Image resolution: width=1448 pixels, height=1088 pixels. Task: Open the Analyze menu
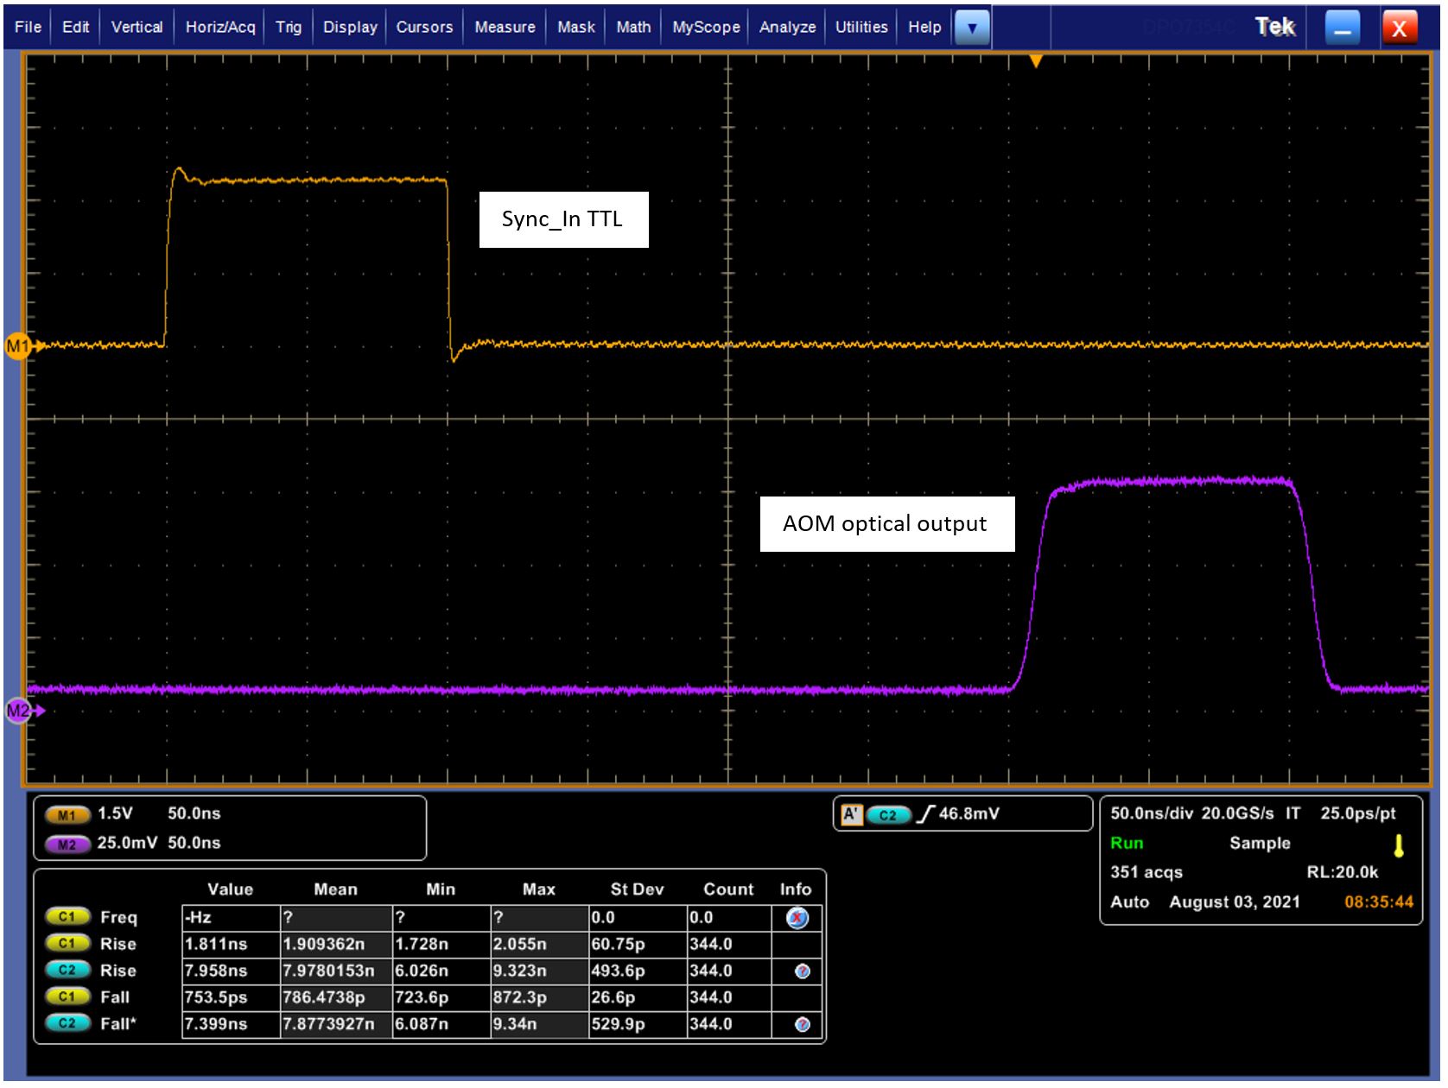point(787,27)
